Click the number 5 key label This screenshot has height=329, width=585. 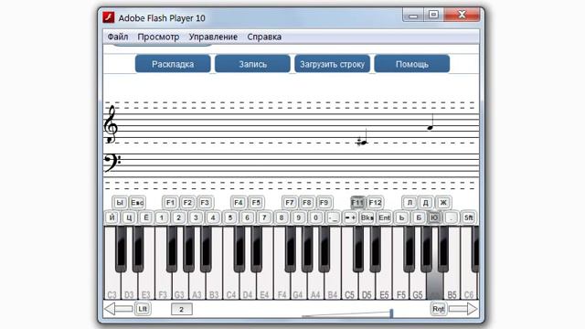(x=229, y=218)
